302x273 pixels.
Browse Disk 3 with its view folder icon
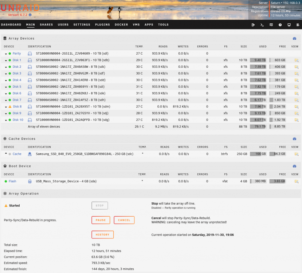pyautogui.click(x=297, y=74)
